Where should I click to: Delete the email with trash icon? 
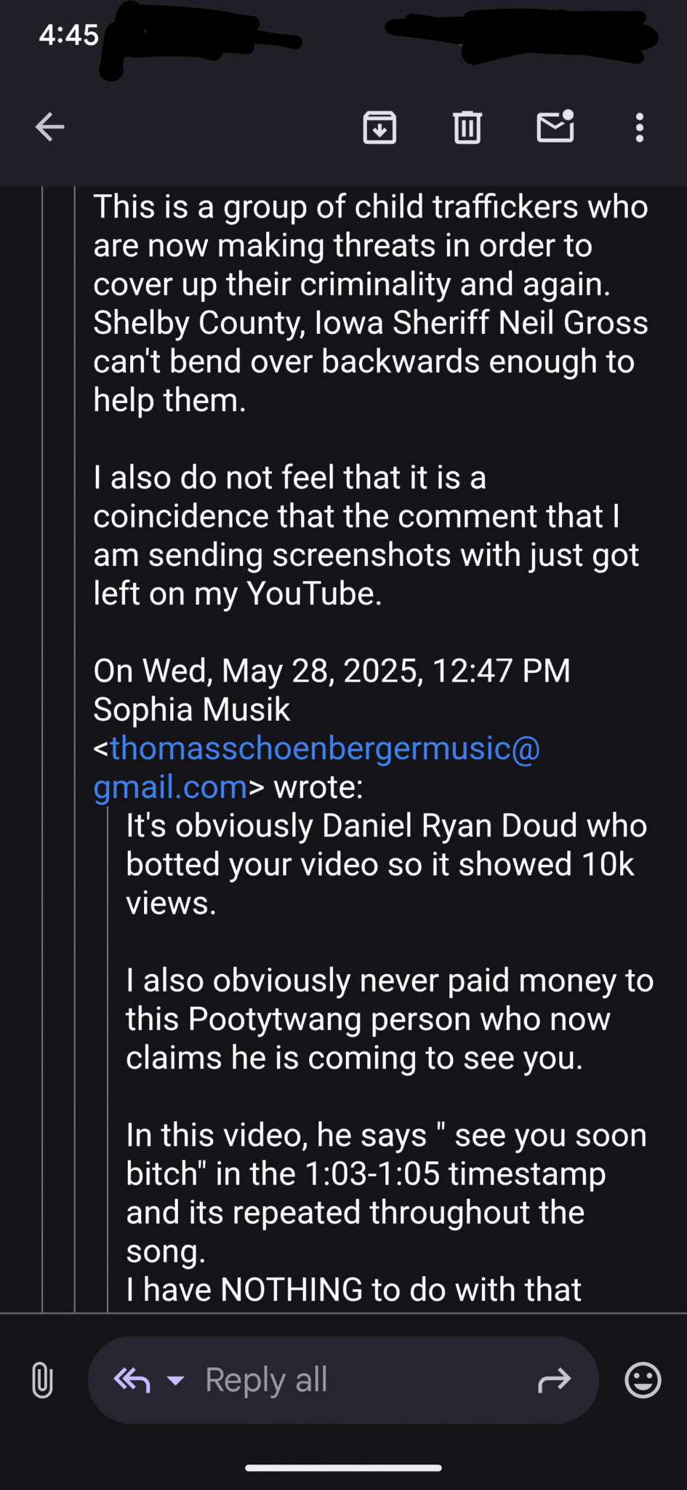tap(467, 127)
